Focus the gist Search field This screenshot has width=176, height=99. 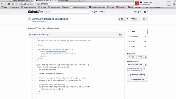pyautogui.click(x=67, y=12)
